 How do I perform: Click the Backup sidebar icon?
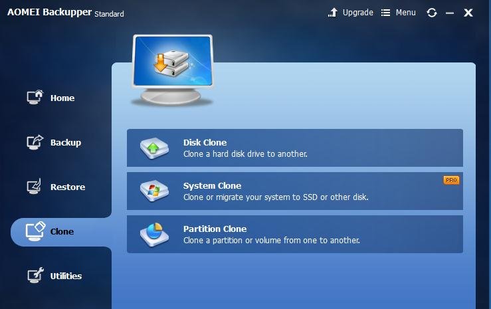click(35, 142)
